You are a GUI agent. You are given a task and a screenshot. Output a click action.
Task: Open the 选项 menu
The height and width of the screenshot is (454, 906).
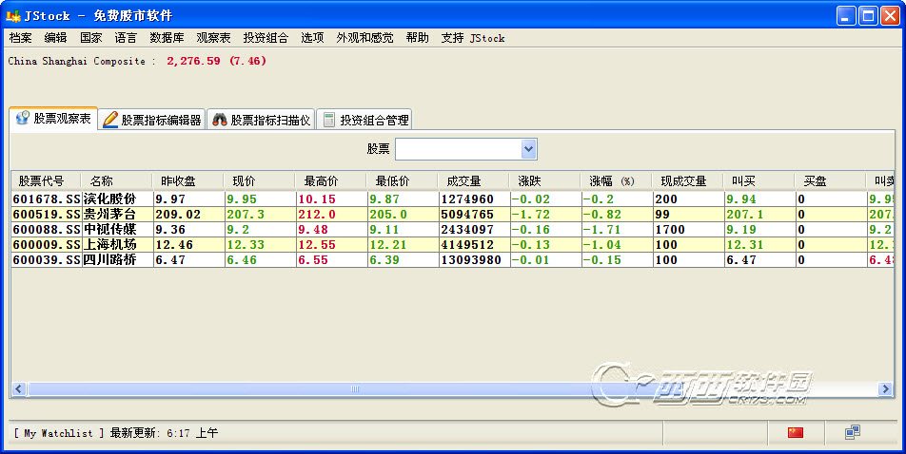(312, 38)
